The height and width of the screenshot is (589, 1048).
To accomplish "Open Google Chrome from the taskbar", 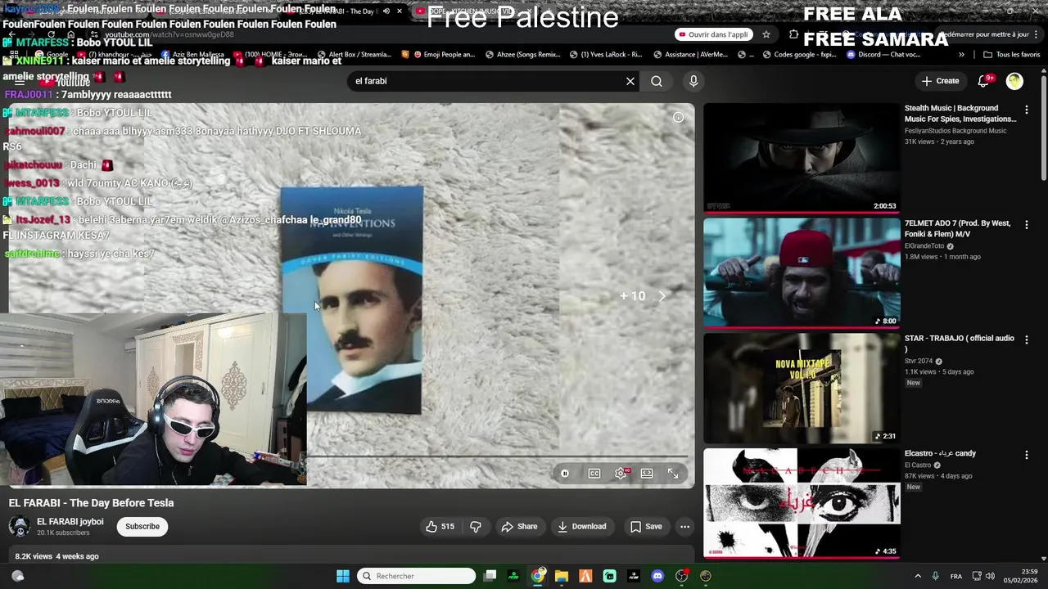I will (x=538, y=576).
